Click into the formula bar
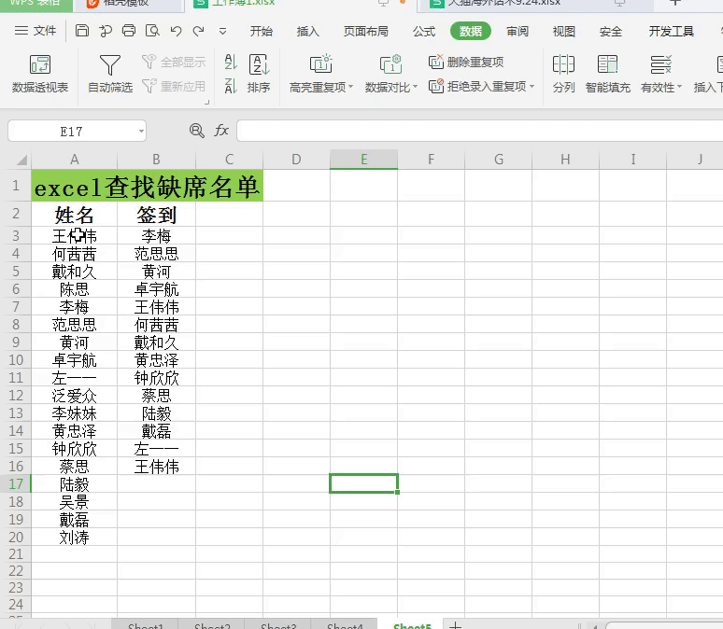 (479, 131)
